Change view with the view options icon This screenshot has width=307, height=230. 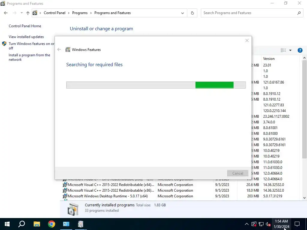283,50
